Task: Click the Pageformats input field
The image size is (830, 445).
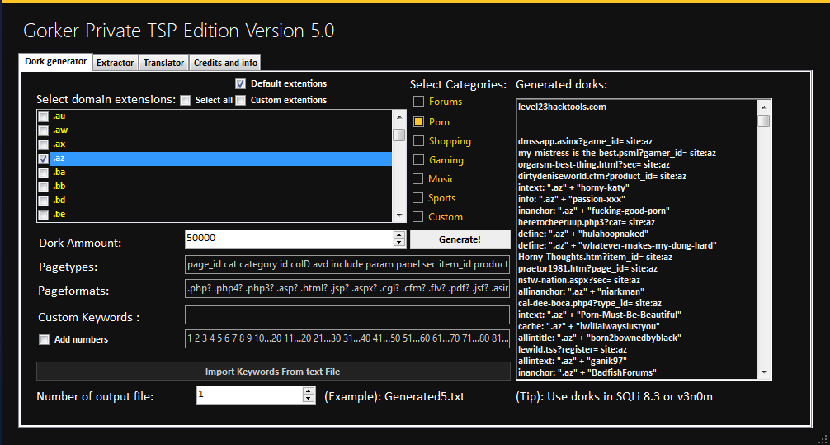Action: click(347, 289)
